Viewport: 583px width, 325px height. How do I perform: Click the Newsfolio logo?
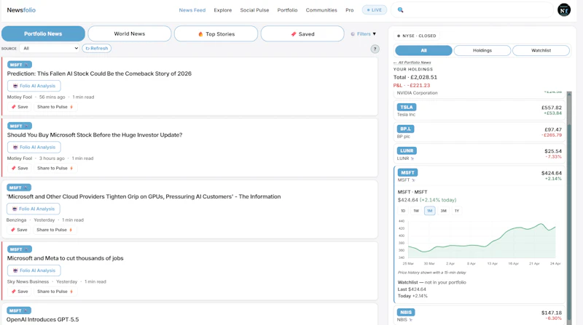(x=21, y=10)
